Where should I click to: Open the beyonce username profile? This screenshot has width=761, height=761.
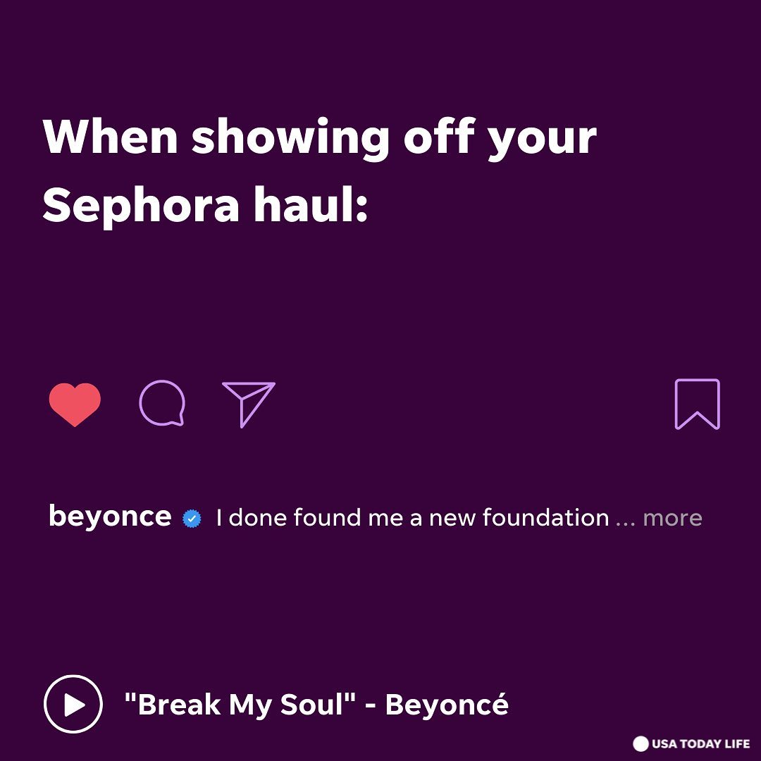point(110,517)
